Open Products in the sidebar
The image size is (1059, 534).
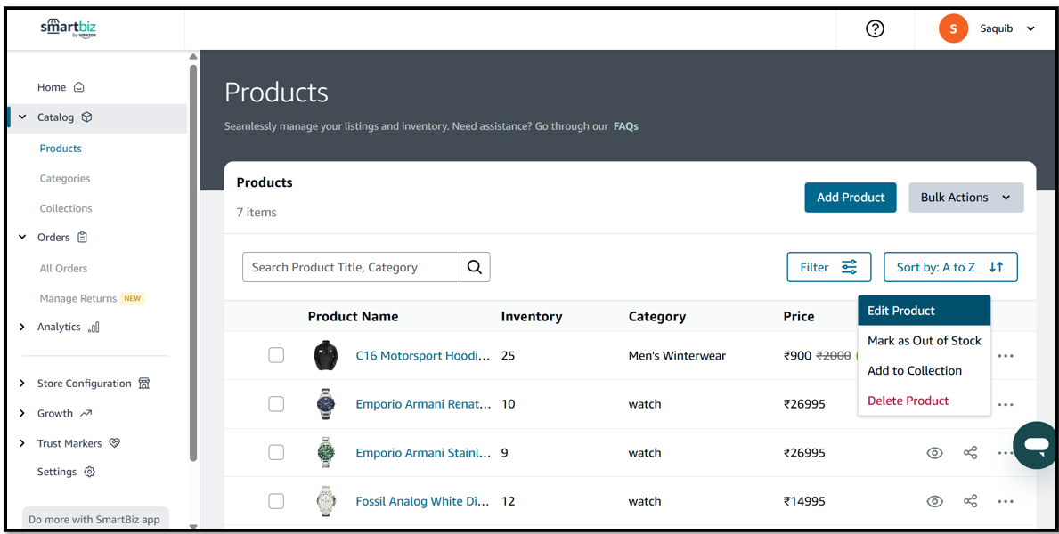click(61, 149)
